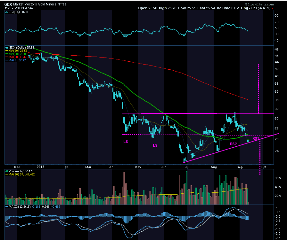Click the 'Mar' month label

(x=88, y=167)
